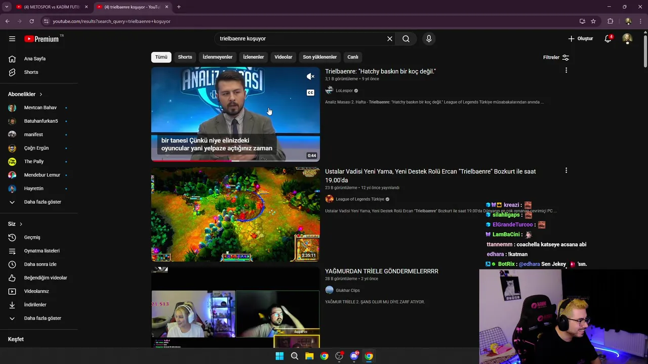Screen dimensions: 648x364
Task: Select the Shorts filter chip
Action: coord(185,57)
